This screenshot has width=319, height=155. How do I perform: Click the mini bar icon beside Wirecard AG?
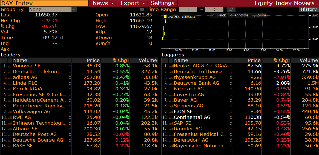(171, 89)
